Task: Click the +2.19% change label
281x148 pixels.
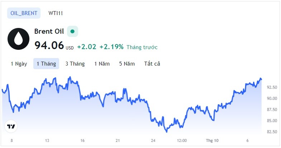Action: (x=111, y=47)
